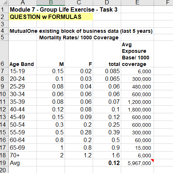Screen dimensions: 173x173
Task: Select column B header
Action: (51, 3)
